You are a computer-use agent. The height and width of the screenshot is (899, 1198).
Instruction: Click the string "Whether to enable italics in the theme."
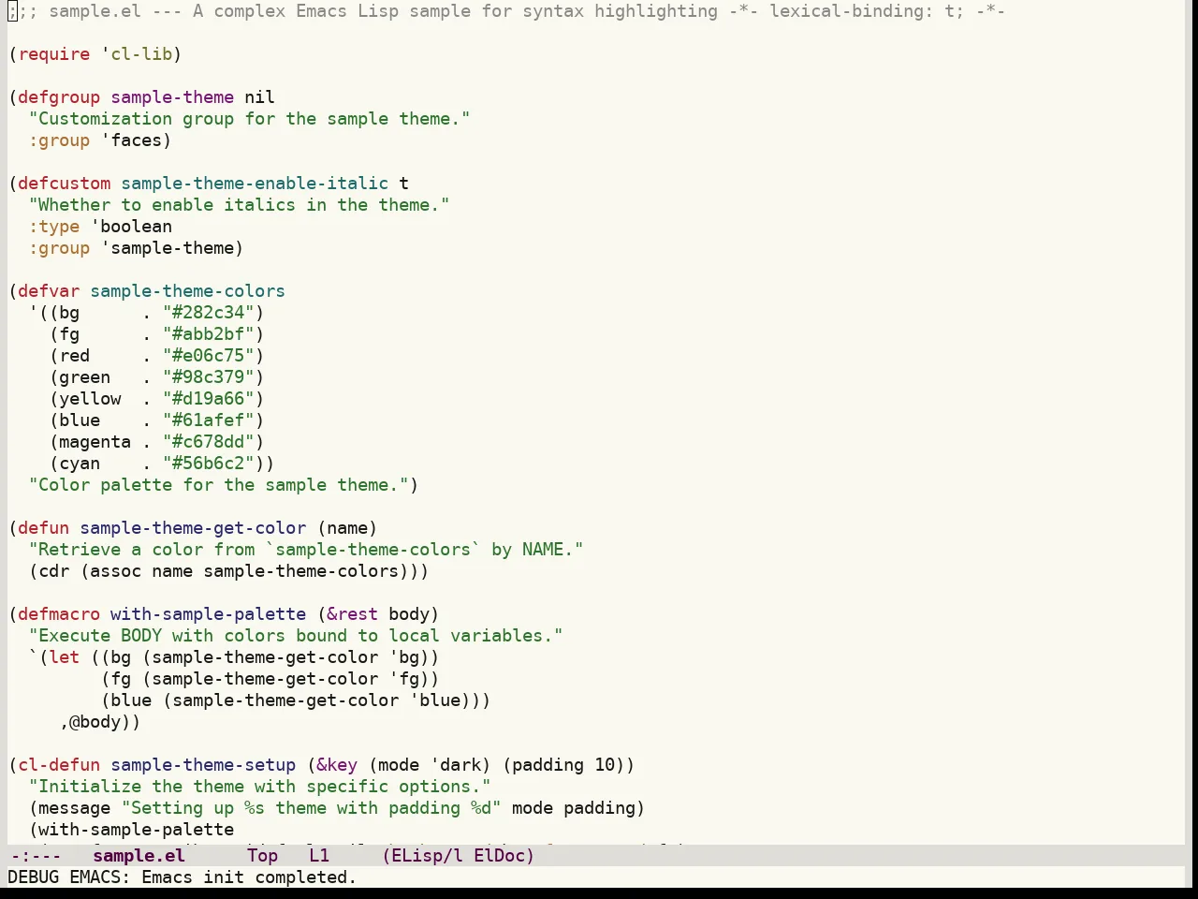[x=240, y=205]
